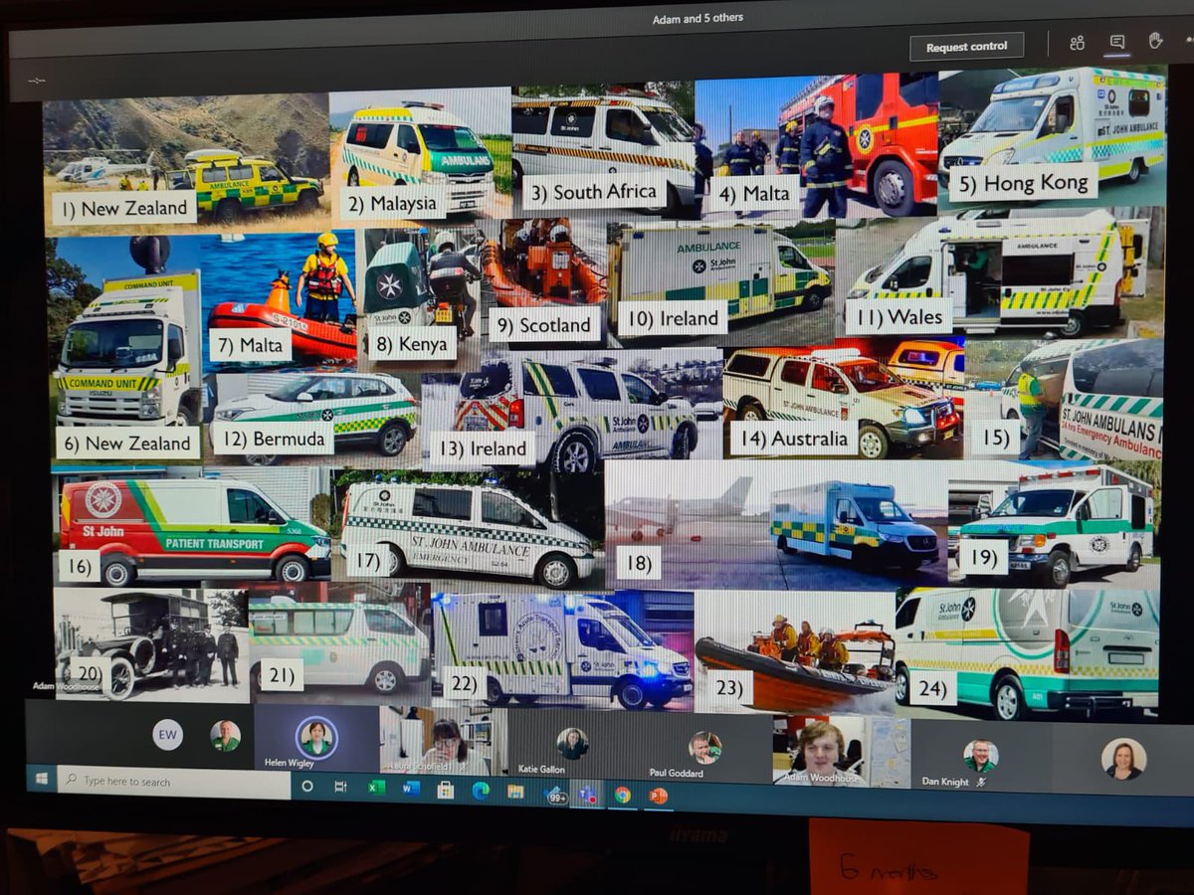The image size is (1194, 895).
Task: Click the '6) New Zealand' label
Action: coord(127,444)
